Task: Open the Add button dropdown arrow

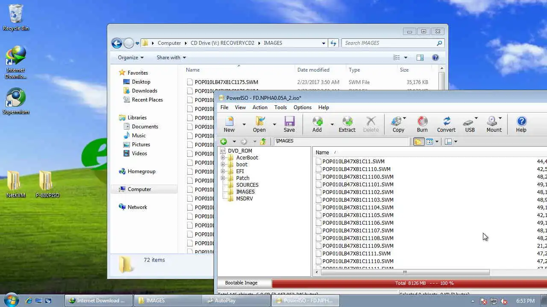Action: pyautogui.click(x=332, y=125)
